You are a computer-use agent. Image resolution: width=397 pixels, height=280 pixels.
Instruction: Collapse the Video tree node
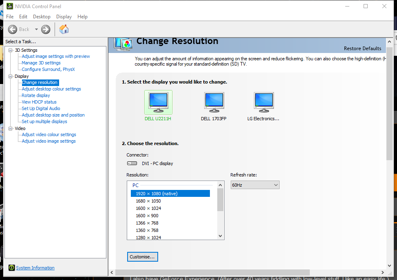[10, 129]
